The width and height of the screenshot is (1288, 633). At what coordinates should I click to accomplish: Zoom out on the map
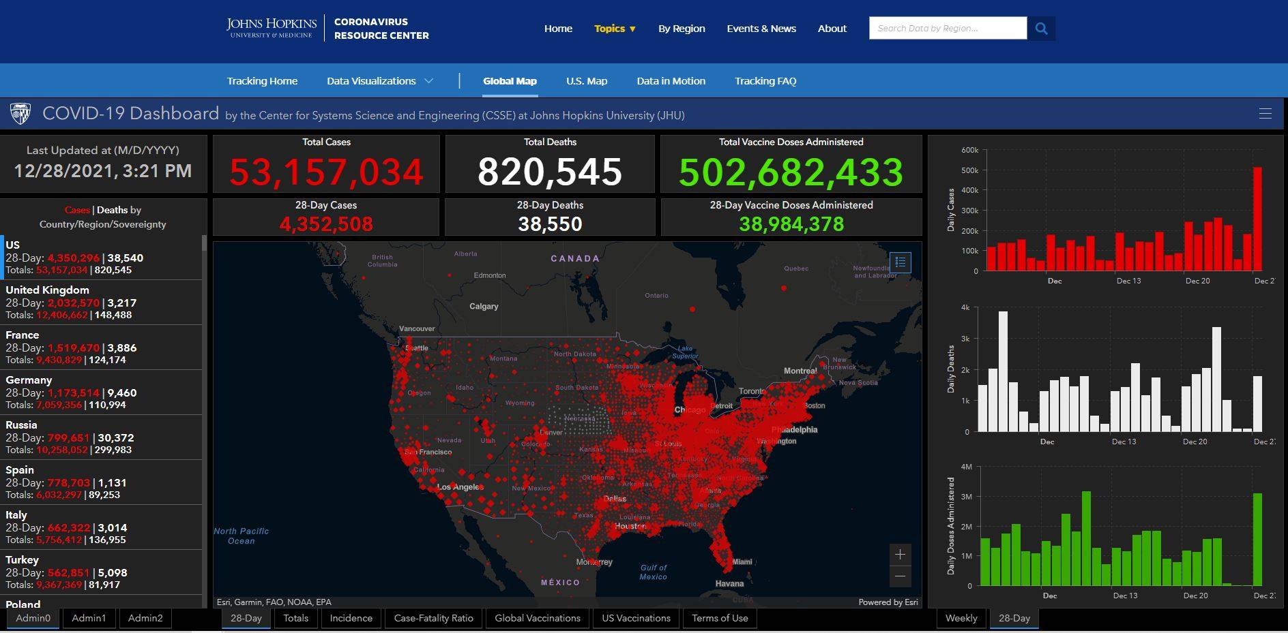[900, 576]
